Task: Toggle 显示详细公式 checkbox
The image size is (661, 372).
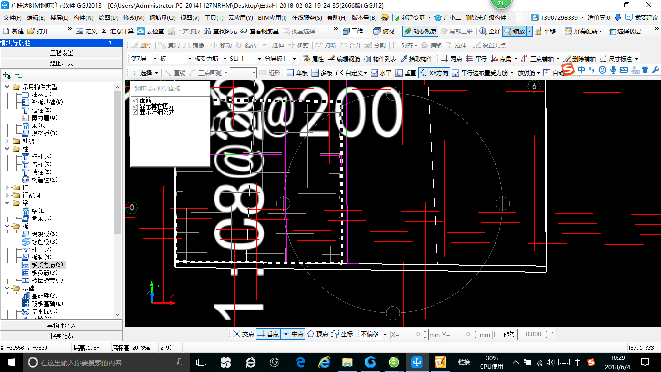Action: click(135, 112)
